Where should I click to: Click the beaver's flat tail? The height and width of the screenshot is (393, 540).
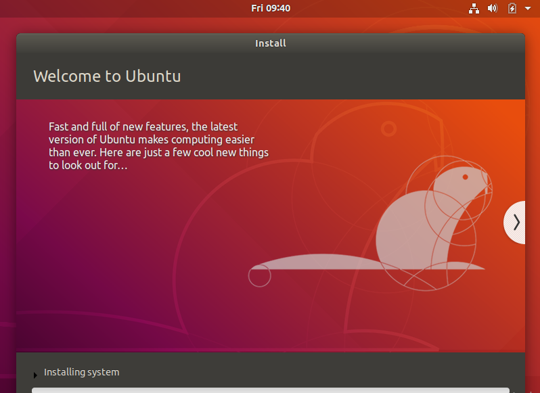318,264
